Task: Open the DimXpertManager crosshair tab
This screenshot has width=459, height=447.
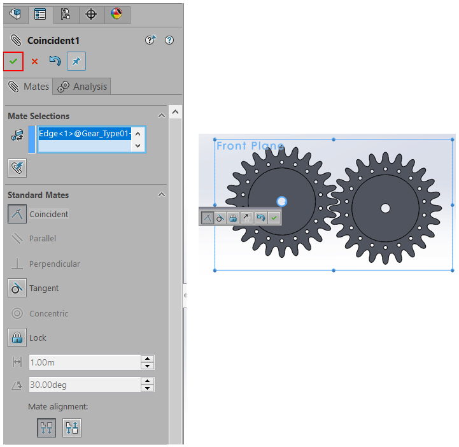Action: click(91, 14)
